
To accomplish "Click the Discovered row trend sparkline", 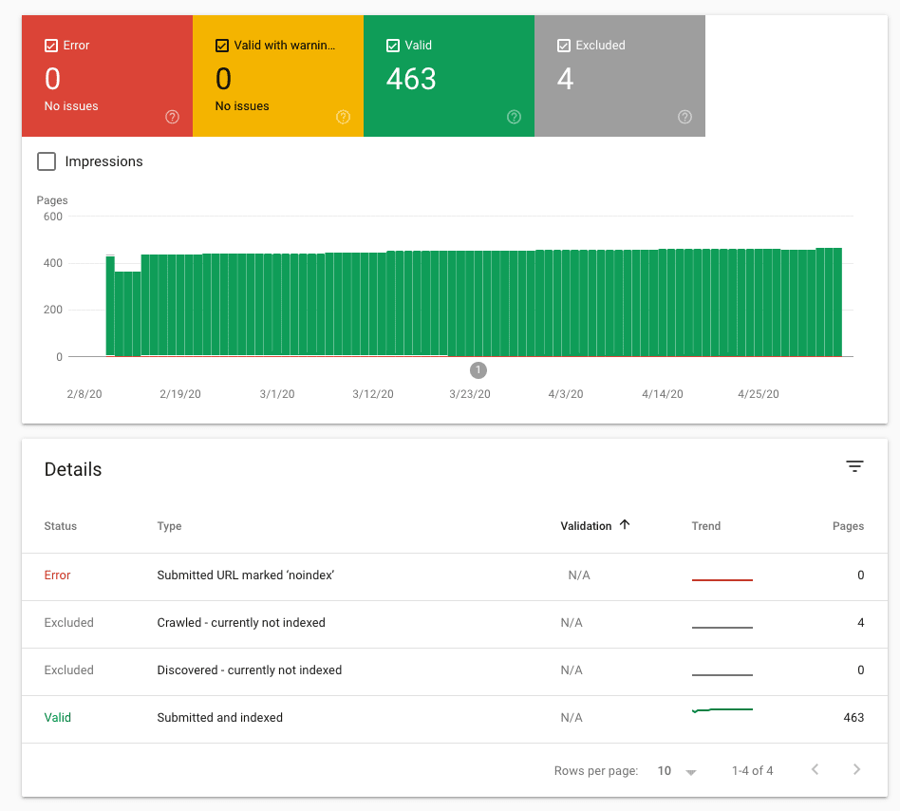I will click(x=722, y=675).
